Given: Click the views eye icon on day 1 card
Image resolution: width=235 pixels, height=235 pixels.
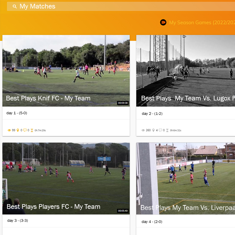Looking at the screenshot, I should [9, 130].
